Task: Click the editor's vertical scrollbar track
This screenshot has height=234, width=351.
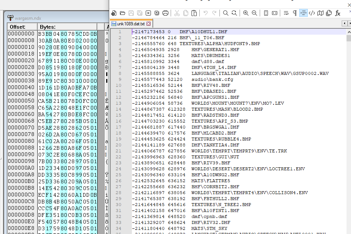Action: pyautogui.click(x=348, y=130)
